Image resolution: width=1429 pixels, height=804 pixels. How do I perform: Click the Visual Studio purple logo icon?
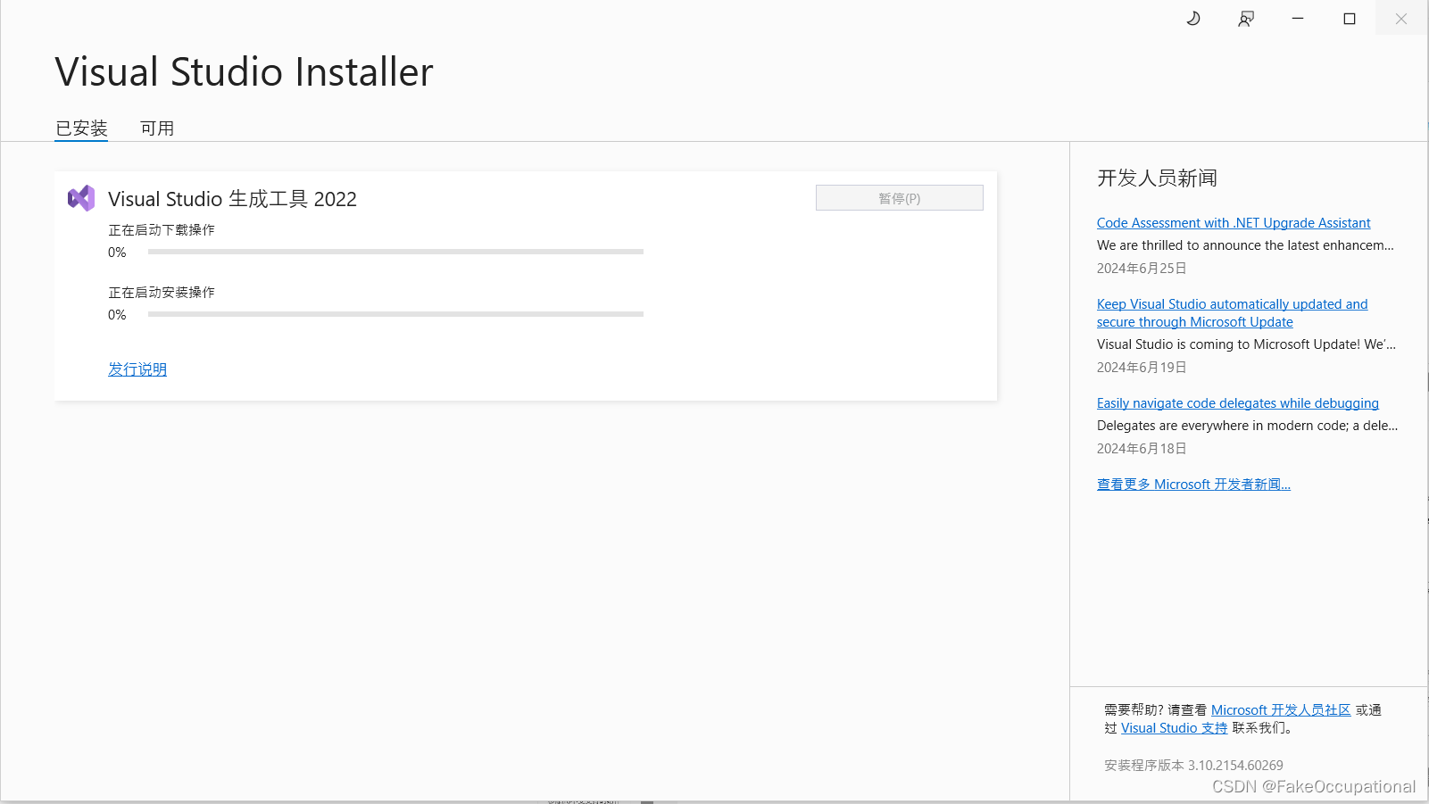click(81, 198)
